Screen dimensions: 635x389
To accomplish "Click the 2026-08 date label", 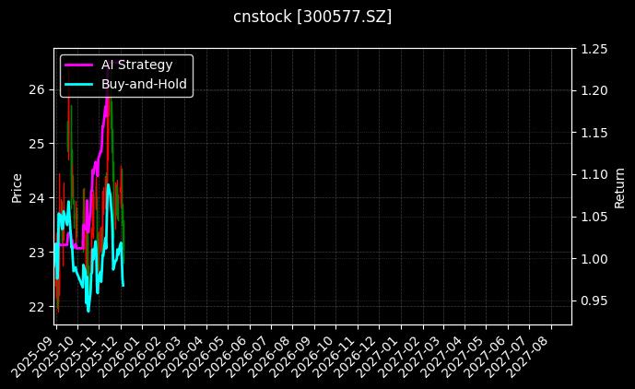I will coord(268,357).
